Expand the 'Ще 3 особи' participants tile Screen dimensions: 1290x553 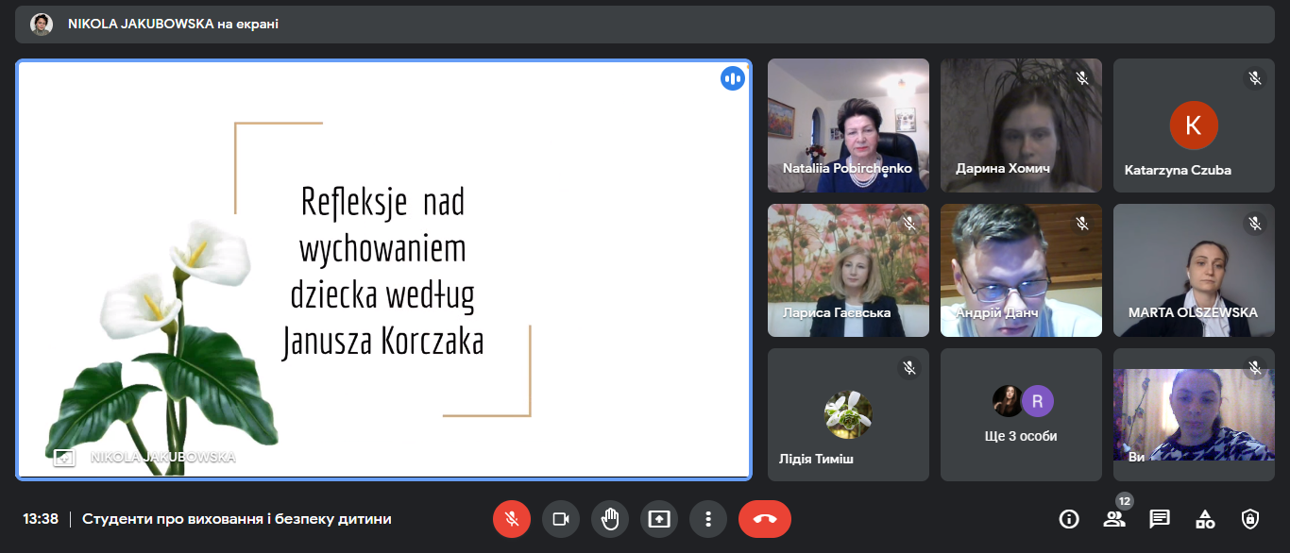(x=1021, y=415)
